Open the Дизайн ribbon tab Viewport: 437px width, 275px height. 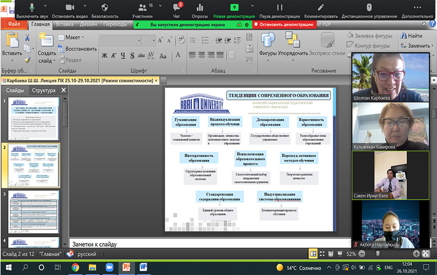click(x=88, y=24)
